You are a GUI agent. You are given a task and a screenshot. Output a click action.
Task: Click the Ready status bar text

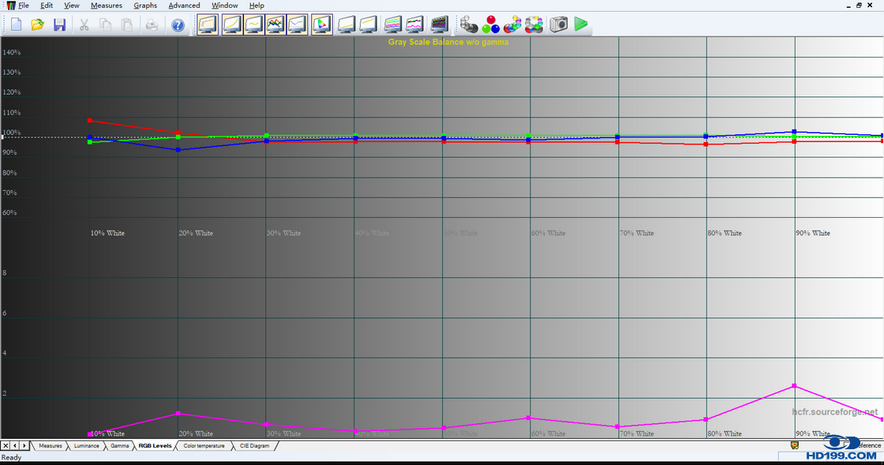11,458
